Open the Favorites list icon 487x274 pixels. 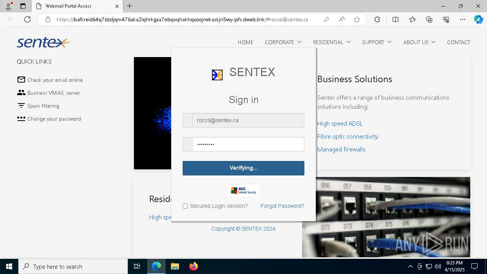412,19
